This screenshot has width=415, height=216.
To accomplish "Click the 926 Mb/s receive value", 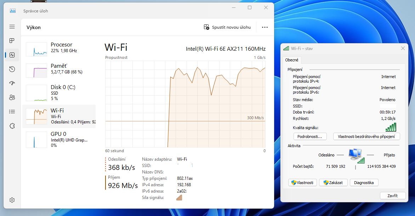I will [x=123, y=185].
